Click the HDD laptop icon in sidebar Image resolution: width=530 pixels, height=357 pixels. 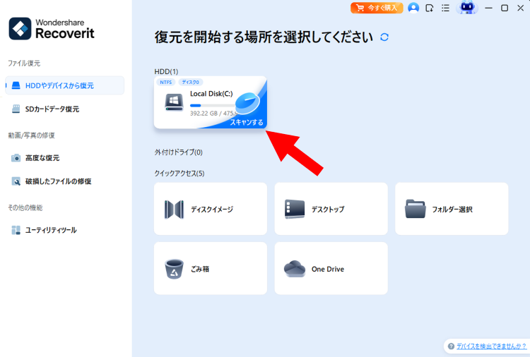pyautogui.click(x=16, y=85)
